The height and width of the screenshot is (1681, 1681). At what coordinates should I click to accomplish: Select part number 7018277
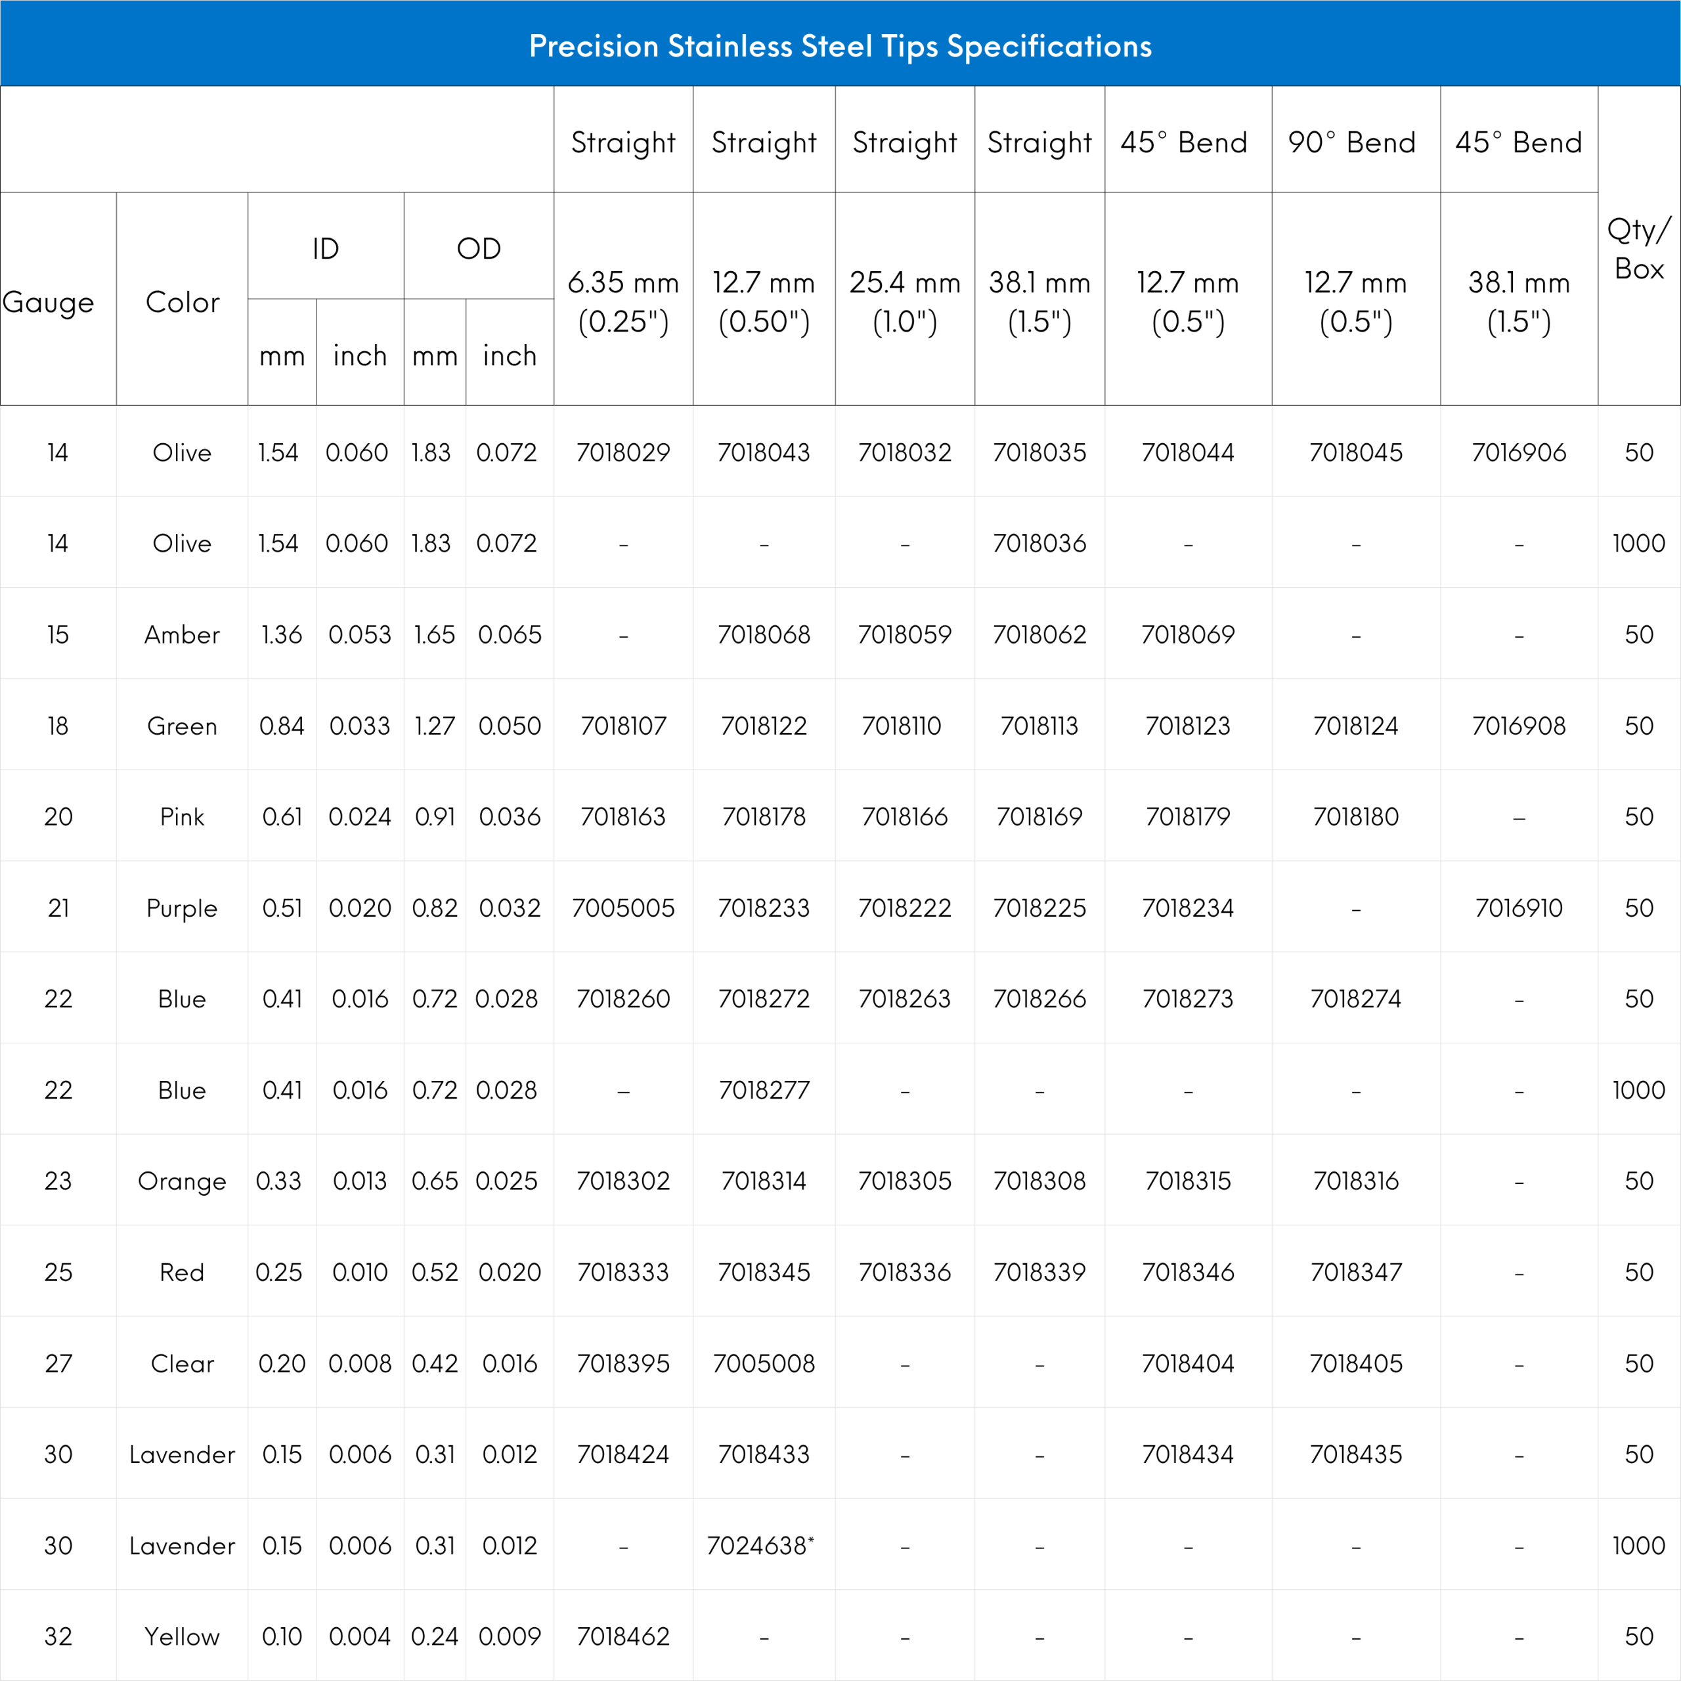[x=763, y=1090]
